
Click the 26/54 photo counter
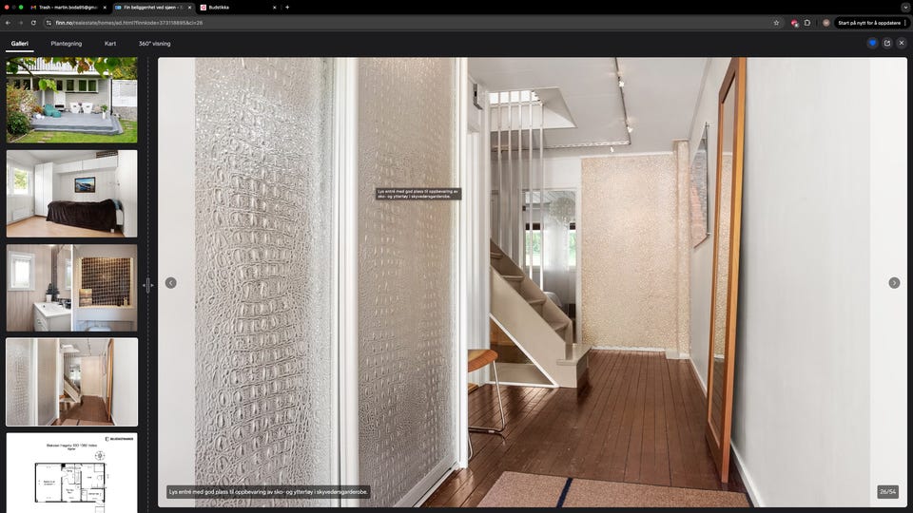(x=888, y=491)
